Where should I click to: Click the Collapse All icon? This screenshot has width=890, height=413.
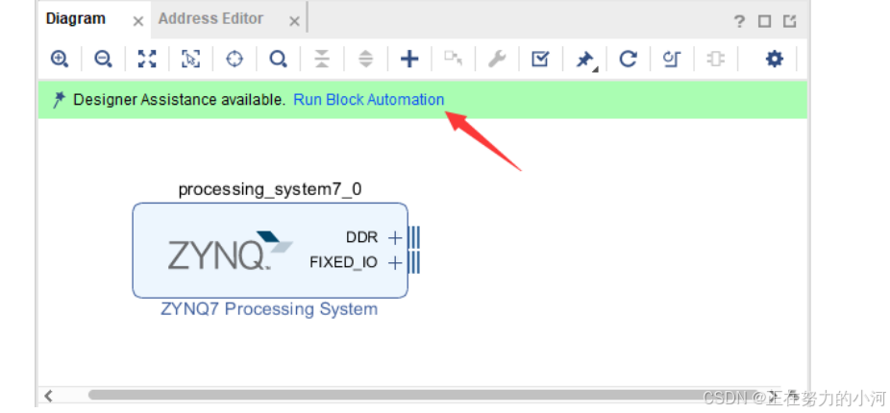322,59
